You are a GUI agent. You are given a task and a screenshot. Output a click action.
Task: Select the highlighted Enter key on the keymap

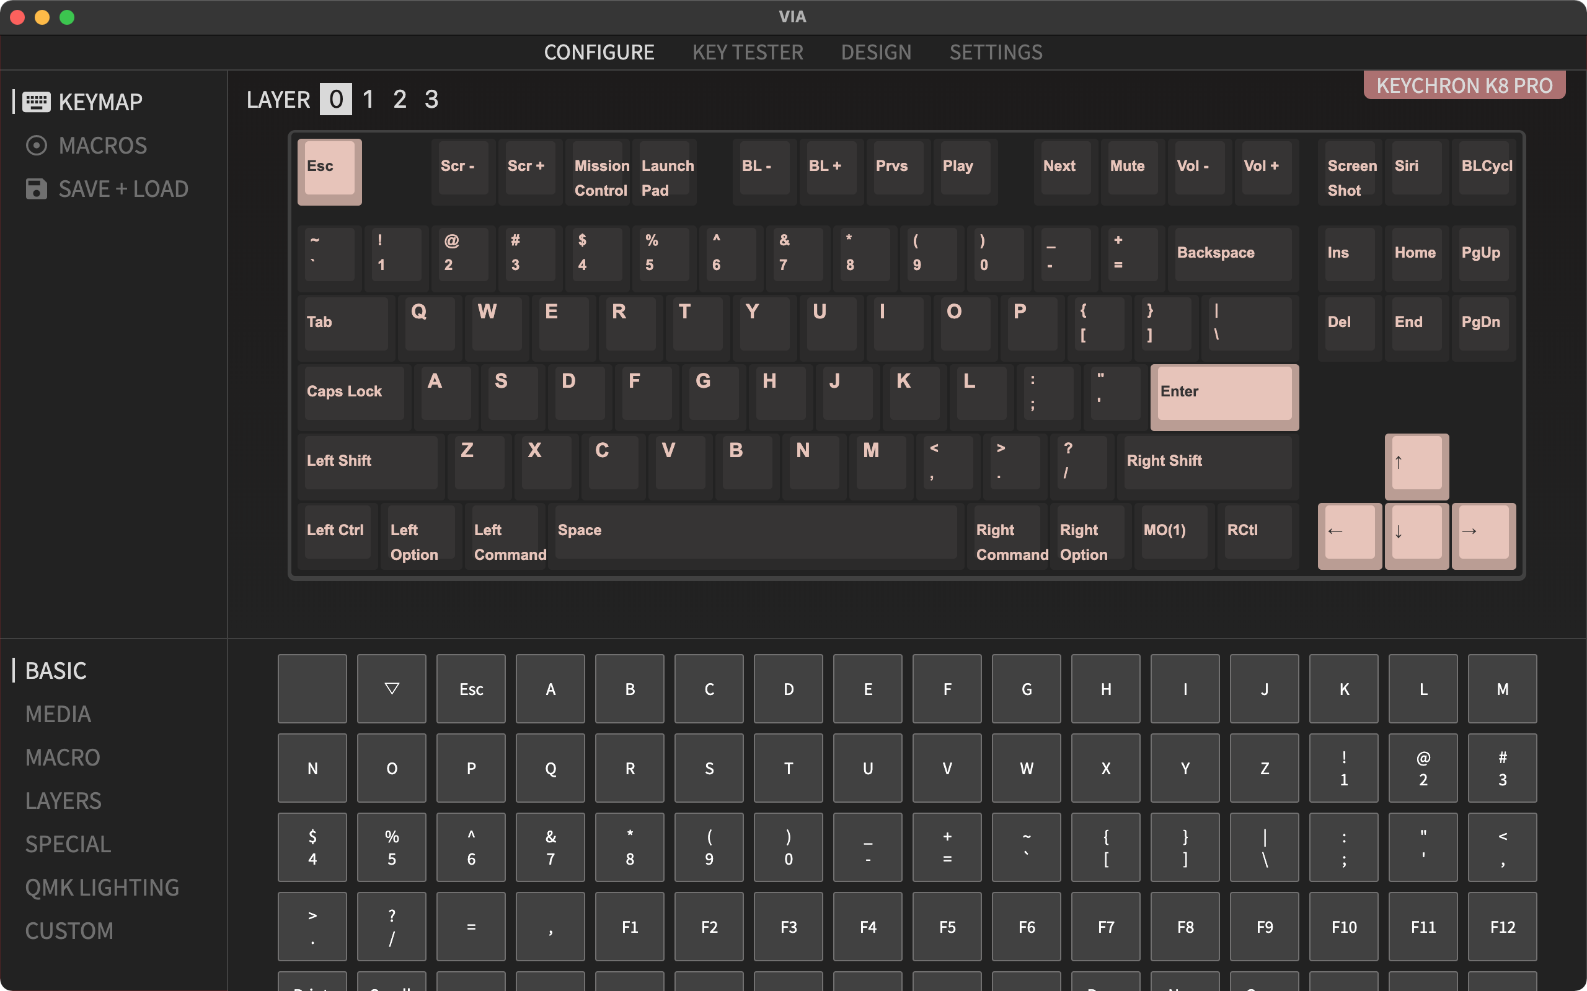(1224, 393)
